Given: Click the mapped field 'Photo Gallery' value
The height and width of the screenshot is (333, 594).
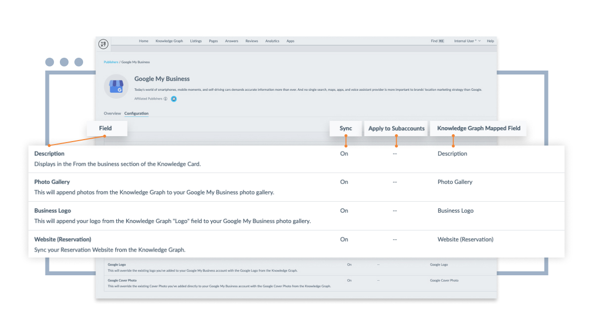Looking at the screenshot, I should (455, 182).
